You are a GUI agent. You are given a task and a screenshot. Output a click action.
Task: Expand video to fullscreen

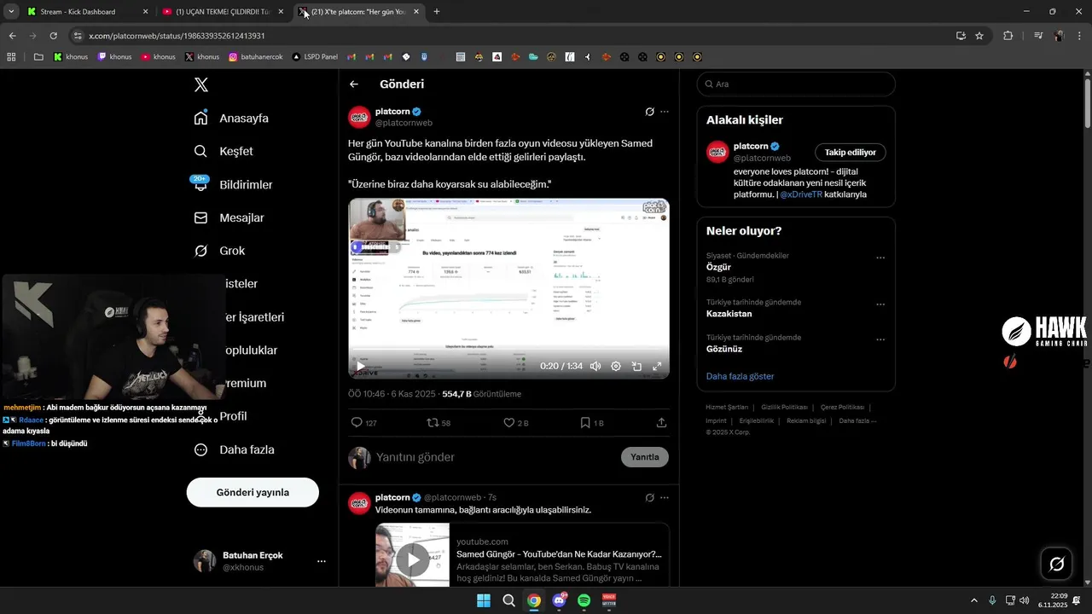click(657, 366)
